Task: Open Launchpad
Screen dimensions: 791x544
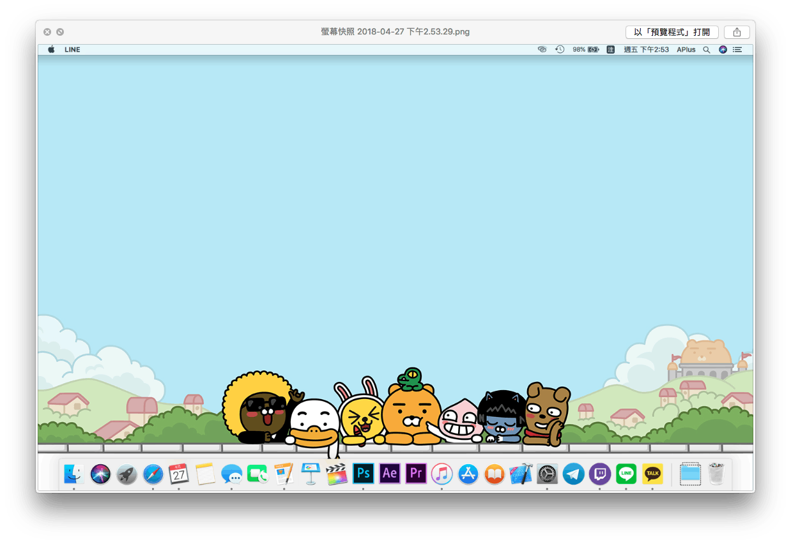Action: [x=127, y=474]
